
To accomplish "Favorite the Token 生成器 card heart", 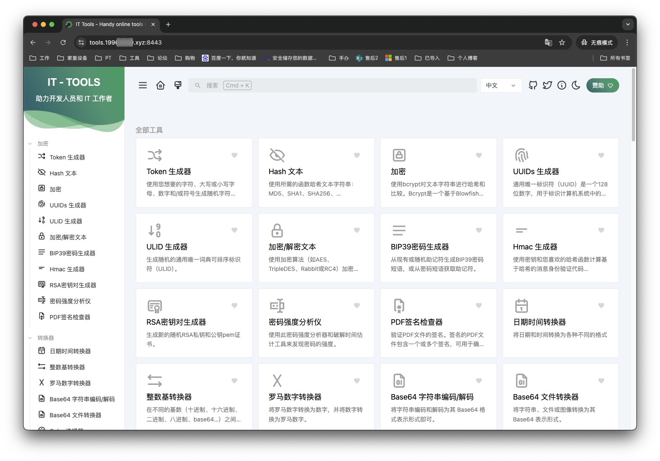I will point(234,155).
